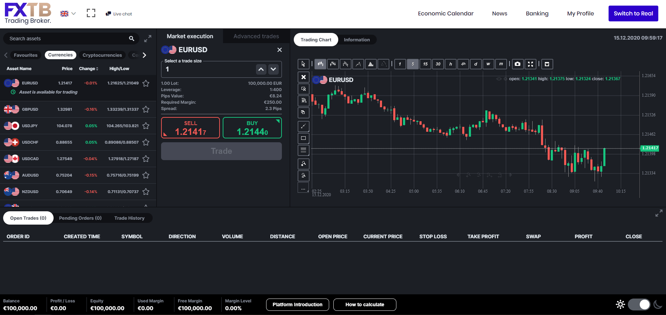Open the Cryptocurrencies asset category

102,55
